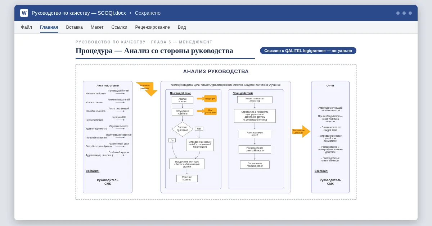
Task: Click the Карточки НС label
Action: pyautogui.click(x=119, y=117)
